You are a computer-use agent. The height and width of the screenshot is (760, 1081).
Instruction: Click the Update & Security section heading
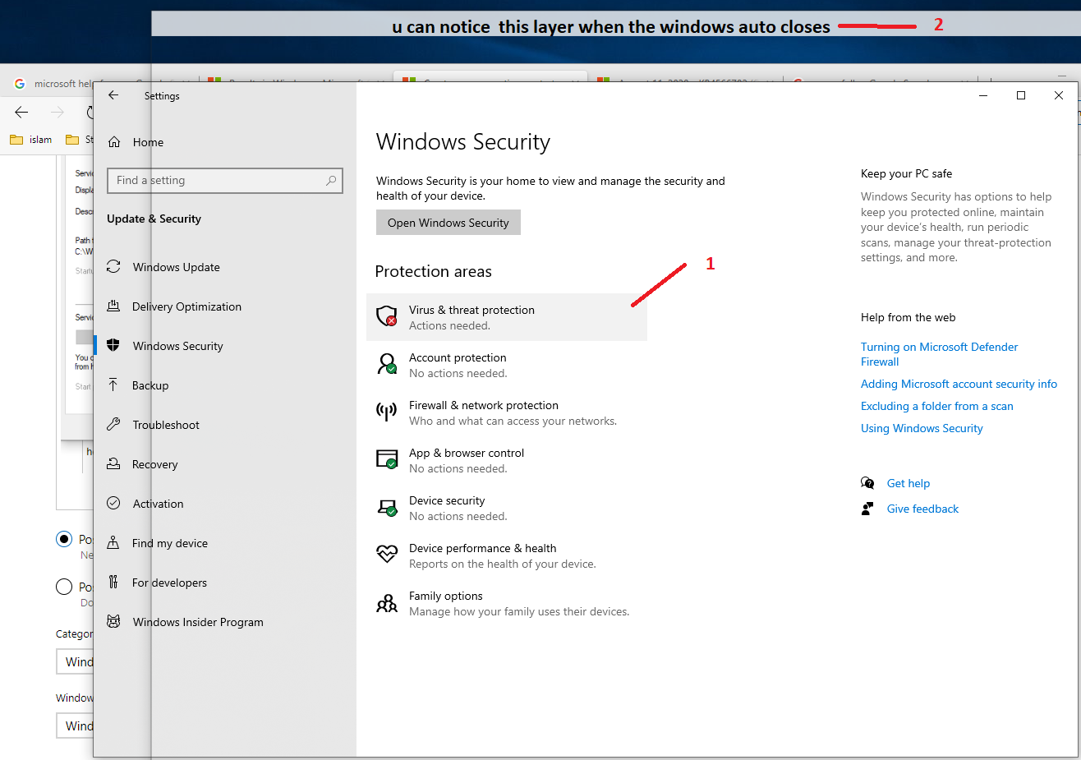pyautogui.click(x=154, y=219)
